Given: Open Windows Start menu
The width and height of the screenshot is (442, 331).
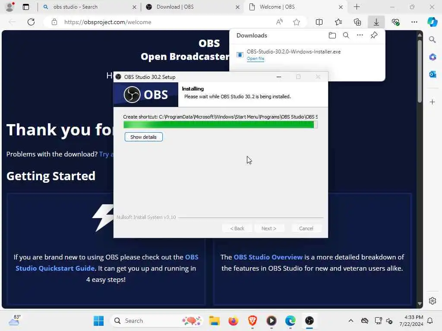Looking at the screenshot, I should [x=99, y=321].
